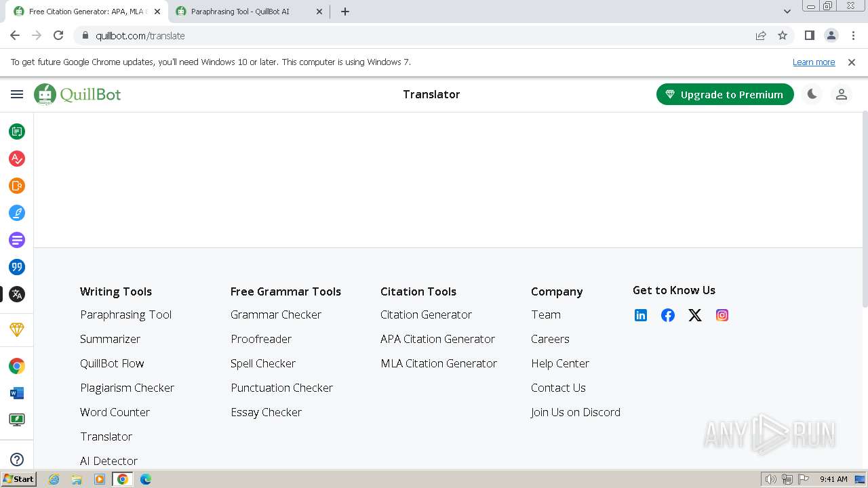Image resolution: width=868 pixels, height=488 pixels.
Task: Reload the current page
Action: (58, 35)
